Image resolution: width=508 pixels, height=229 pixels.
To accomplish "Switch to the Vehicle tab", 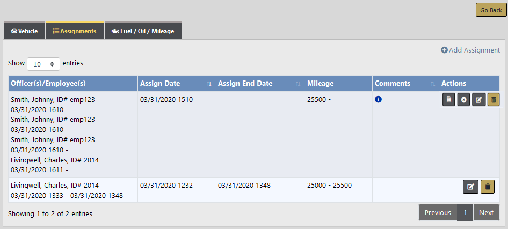I will pos(25,31).
